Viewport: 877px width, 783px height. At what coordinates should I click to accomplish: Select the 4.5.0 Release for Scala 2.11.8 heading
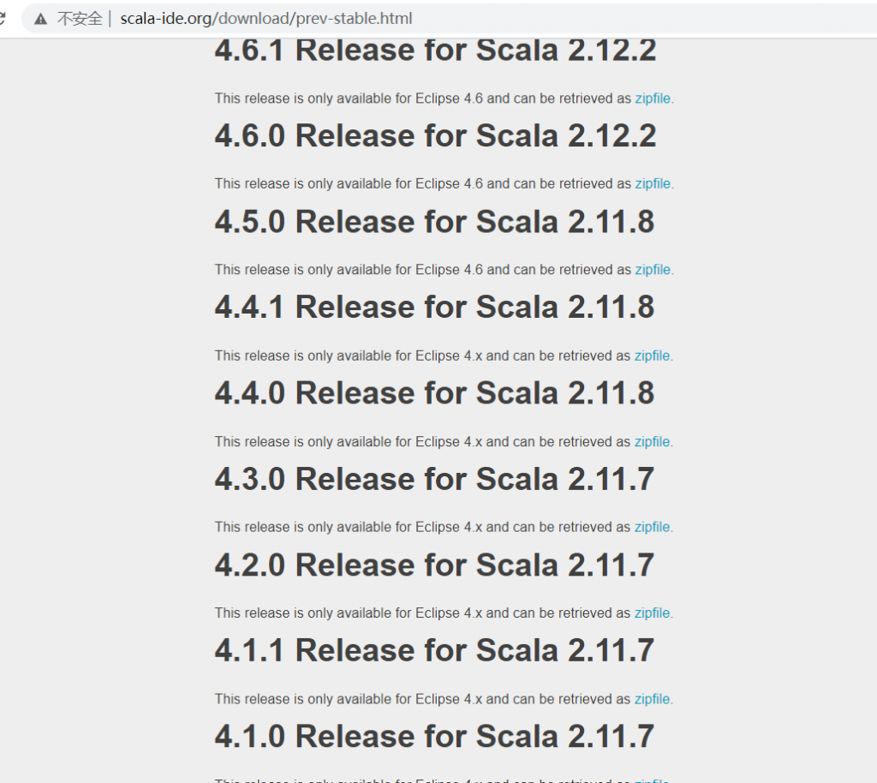click(434, 222)
